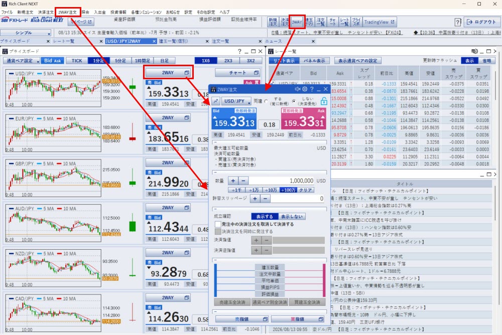Open the 建玉サマリ toolbar button
Viewport: 502px width, 335px height.
tap(309, 22)
